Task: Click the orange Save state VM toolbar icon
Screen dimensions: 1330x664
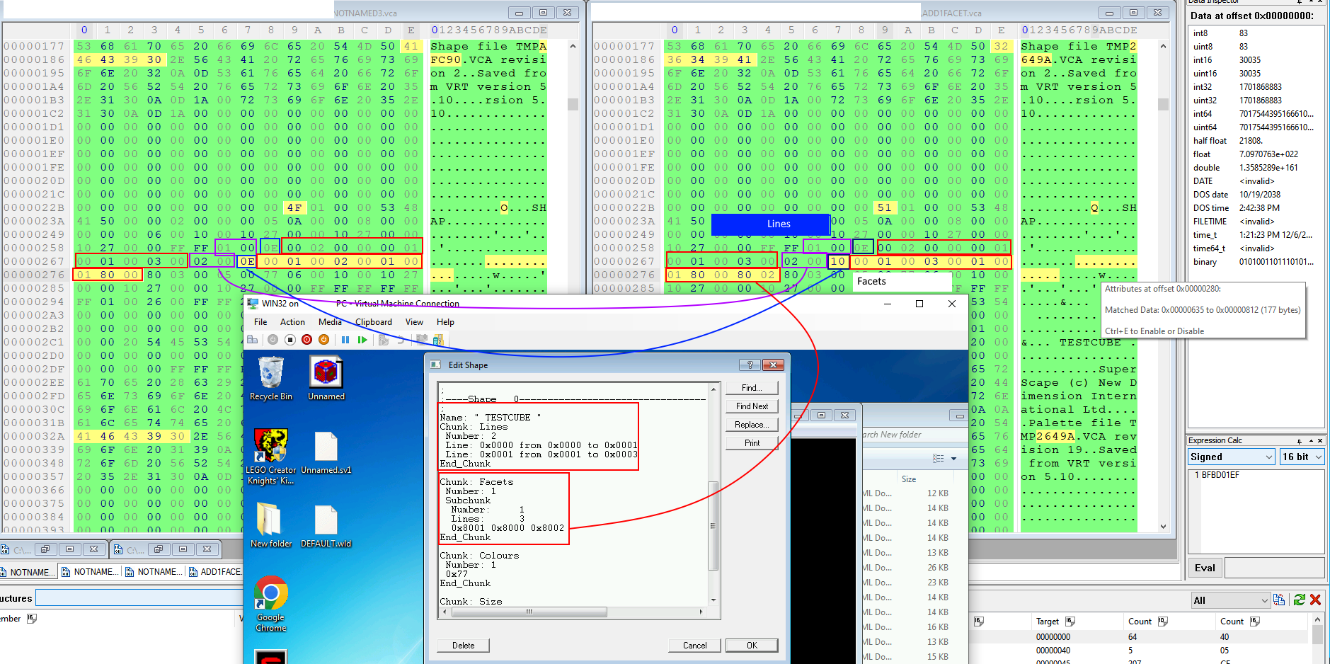Action: tap(323, 340)
